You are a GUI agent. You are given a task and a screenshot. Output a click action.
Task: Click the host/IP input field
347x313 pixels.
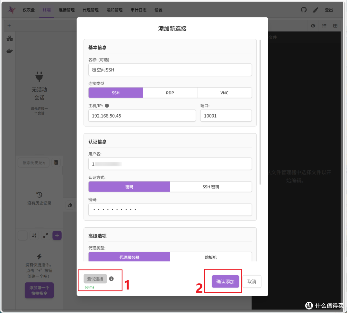tap(142, 116)
